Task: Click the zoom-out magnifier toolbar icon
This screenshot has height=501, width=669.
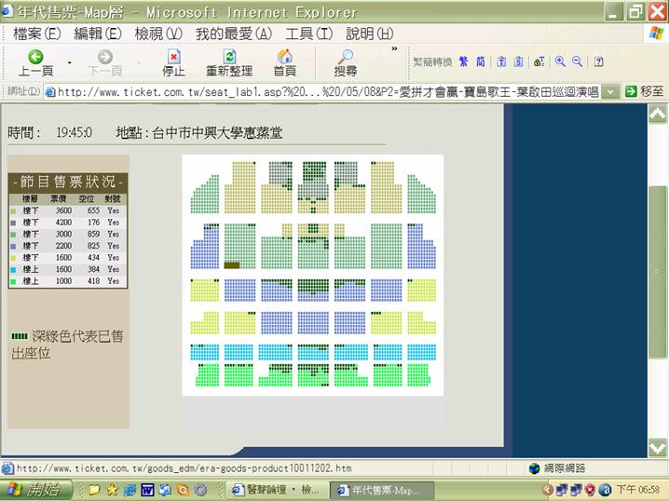Action: (578, 61)
